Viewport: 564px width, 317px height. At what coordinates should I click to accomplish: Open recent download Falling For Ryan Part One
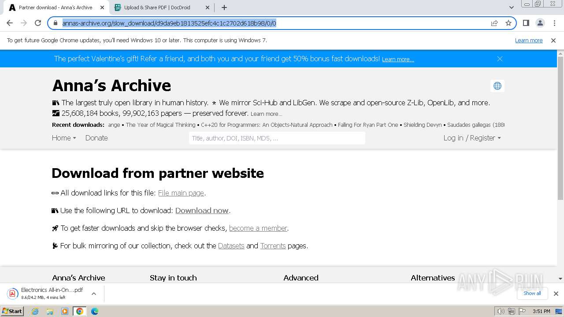[368, 125]
